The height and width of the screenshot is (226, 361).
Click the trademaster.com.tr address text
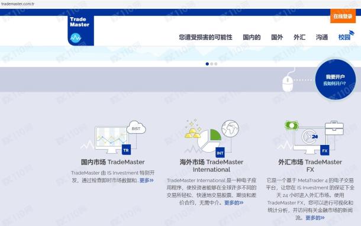(x=18, y=4)
